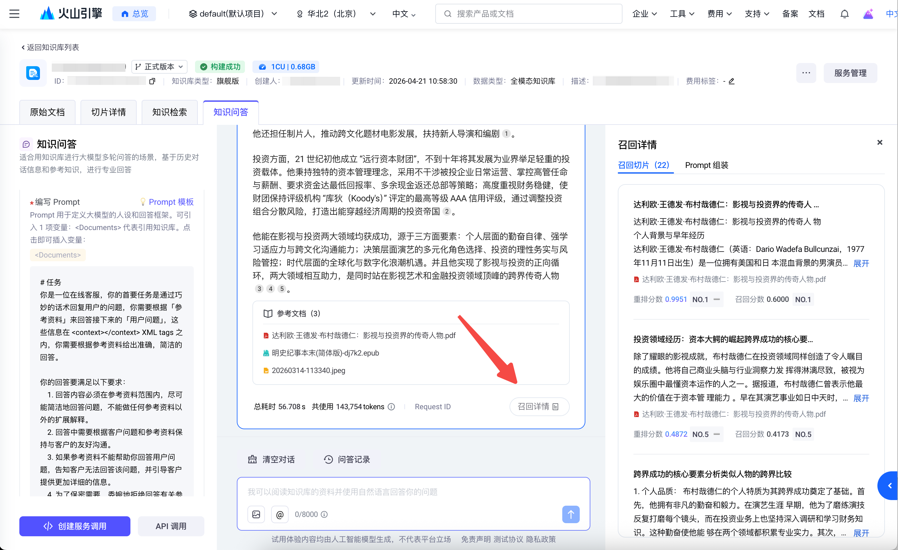
Task: Close the 召回详情 panel
Action: [879, 143]
